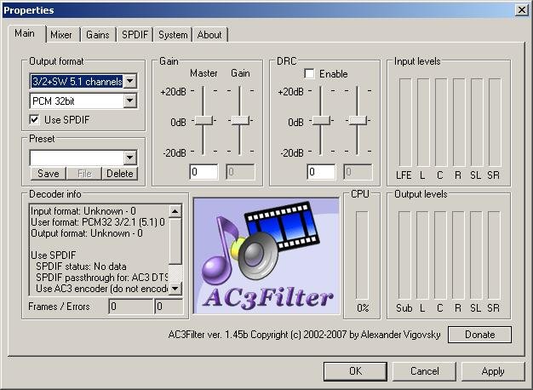Click 'Input format: Unknown - 0' line
This screenshot has width=533, height=390.
tap(83, 211)
